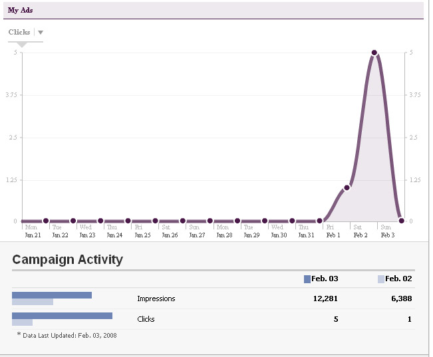Click the peak data point on Feb 2
Image resolution: width=433 pixels, height=357 pixels.
pyautogui.click(x=374, y=53)
